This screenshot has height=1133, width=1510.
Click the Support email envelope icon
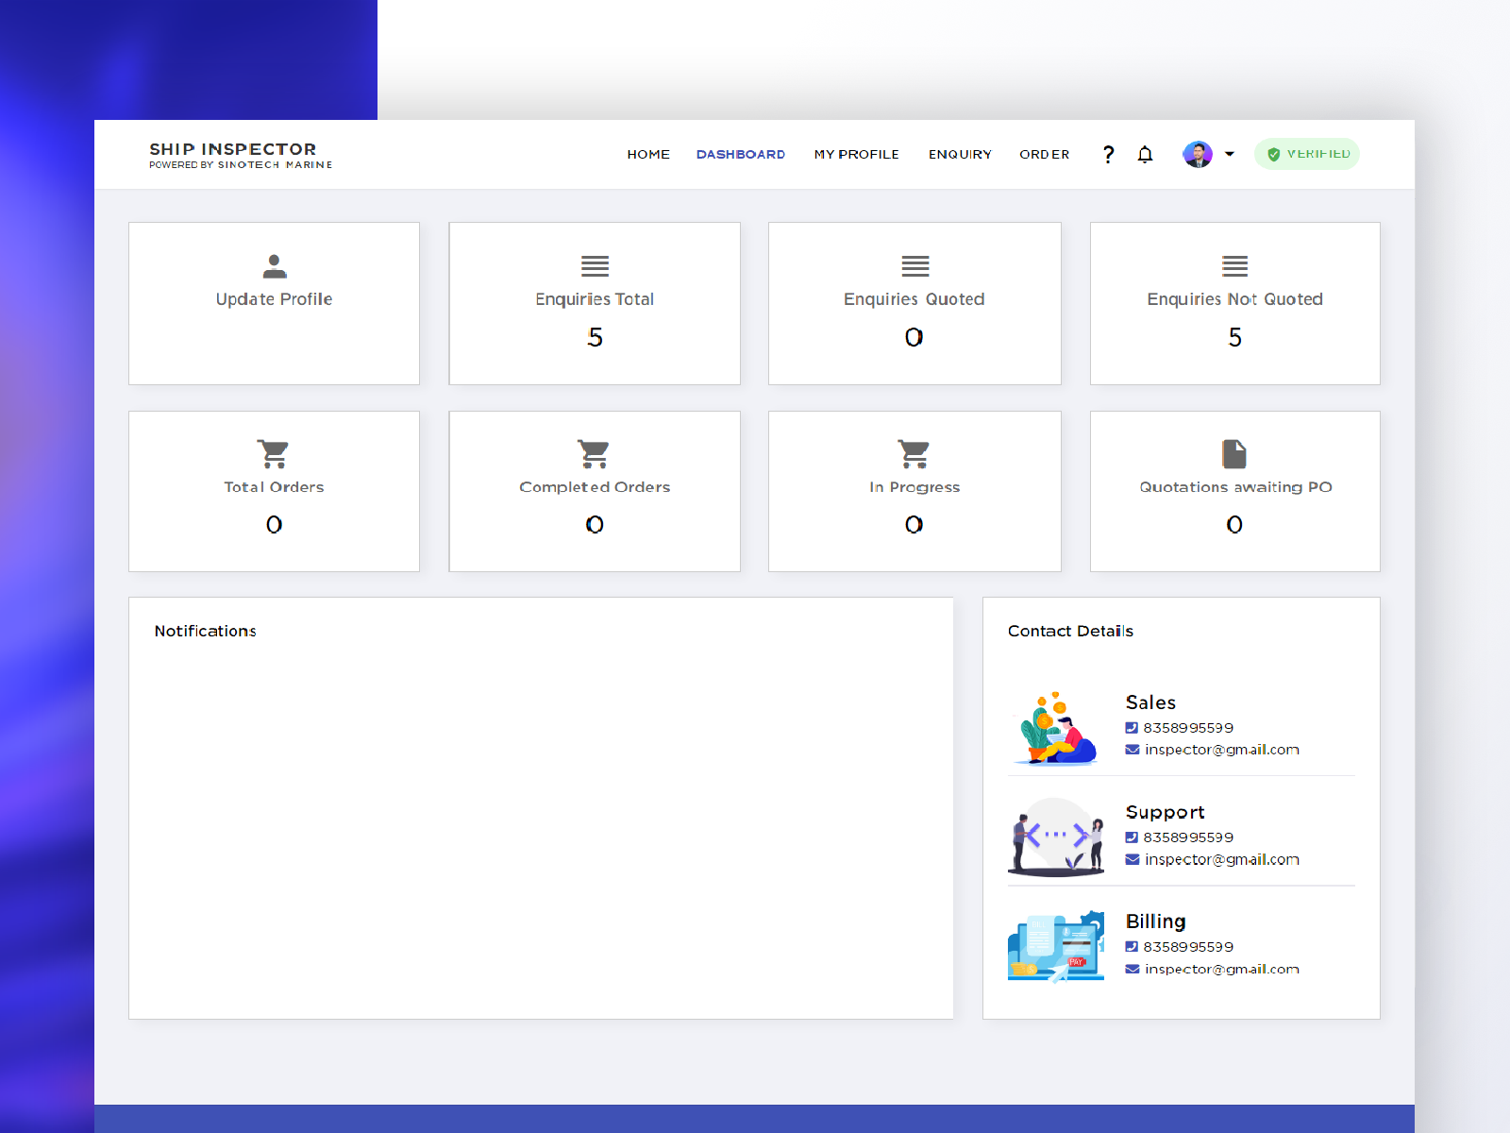[1132, 859]
